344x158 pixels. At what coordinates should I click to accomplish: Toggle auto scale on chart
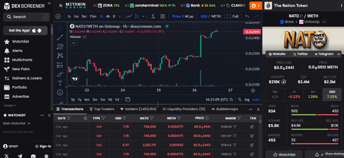click(x=256, y=100)
